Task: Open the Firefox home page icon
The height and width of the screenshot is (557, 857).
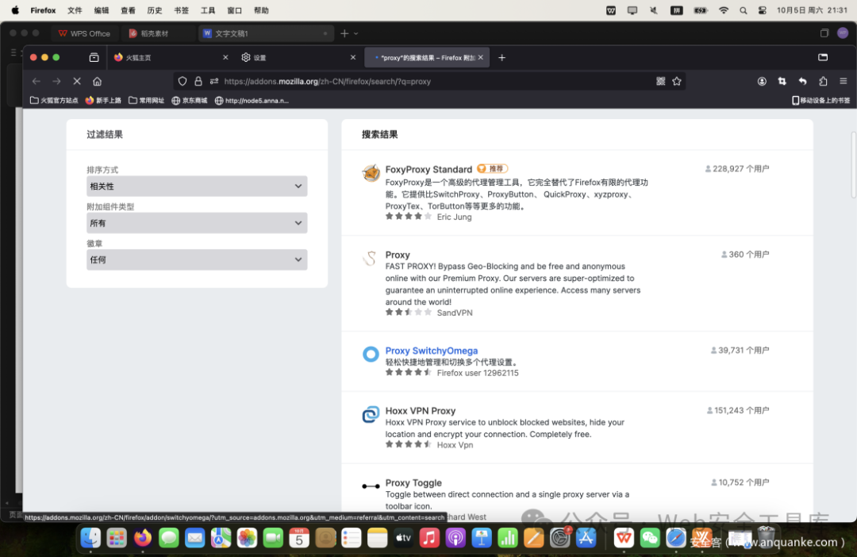Action: point(98,82)
